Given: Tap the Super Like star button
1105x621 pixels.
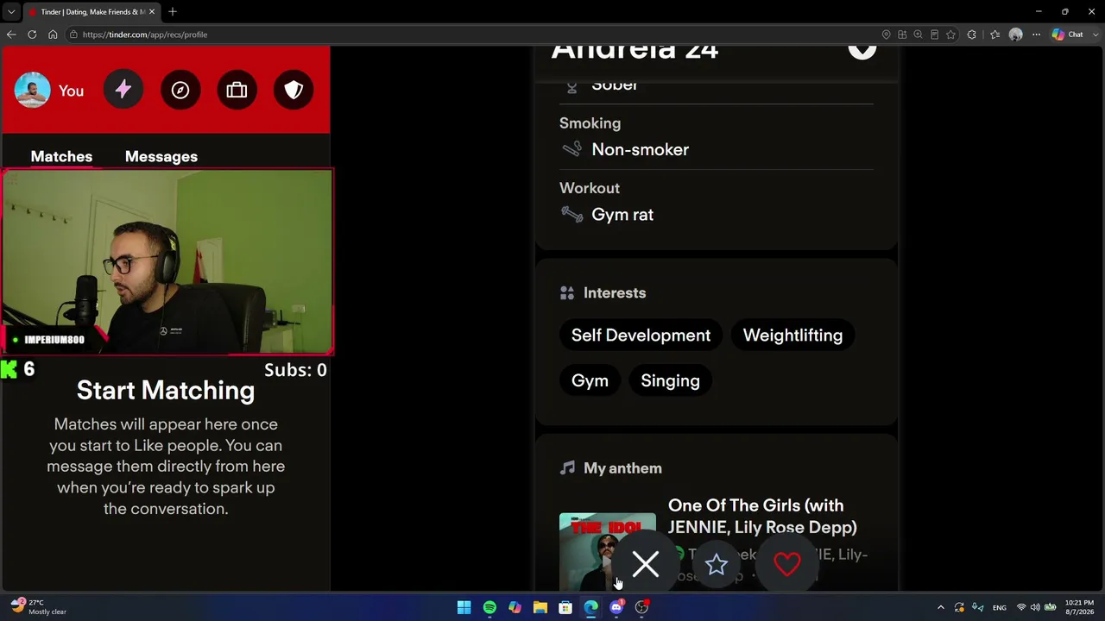Looking at the screenshot, I should (x=717, y=564).
